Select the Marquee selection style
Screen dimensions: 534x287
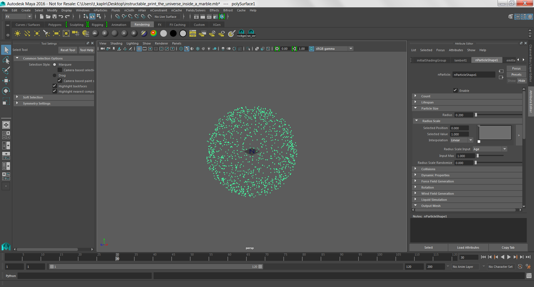[55, 65]
